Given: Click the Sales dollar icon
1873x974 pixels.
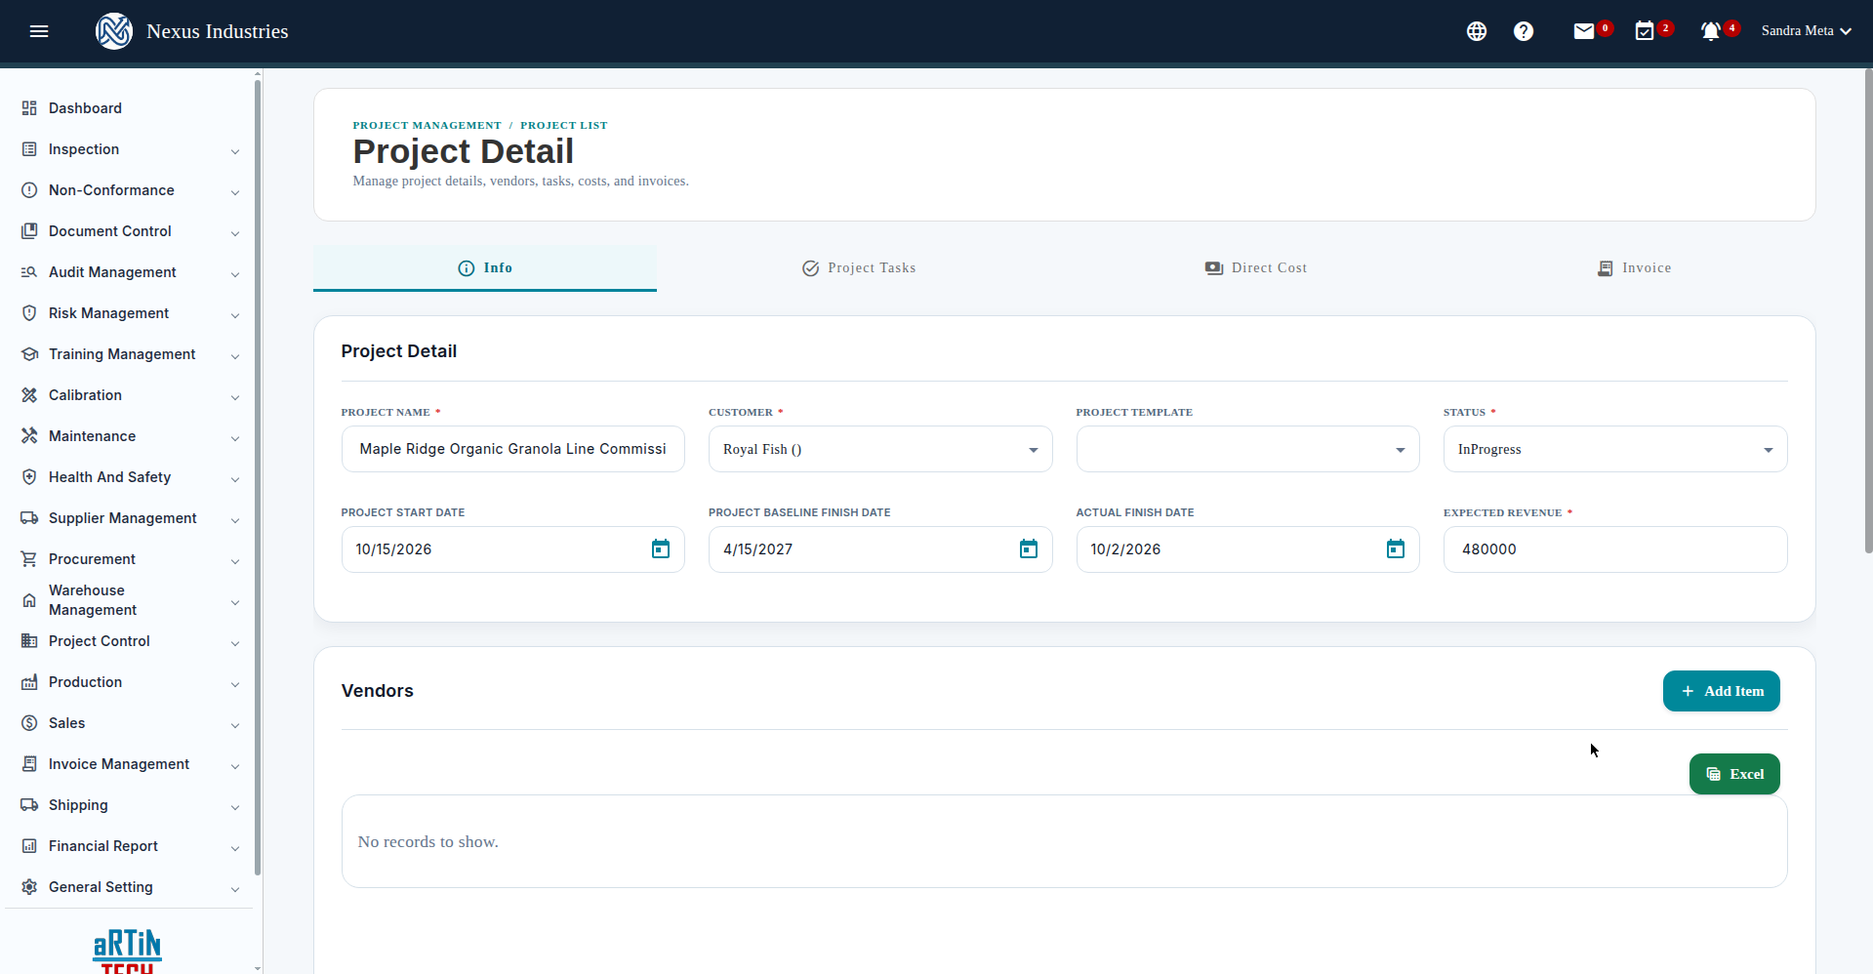Looking at the screenshot, I should point(29,723).
